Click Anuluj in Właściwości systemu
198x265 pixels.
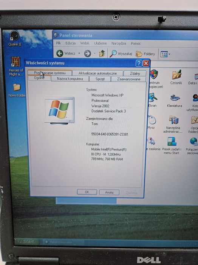coord(109,192)
